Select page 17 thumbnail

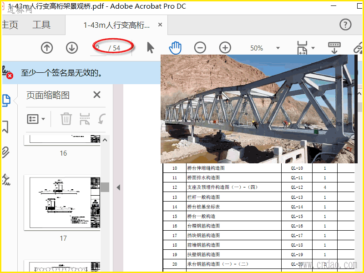(x=62, y=202)
